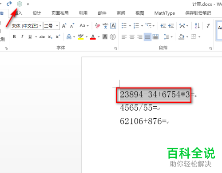Toggle strikethrough abc formatting
The image size is (222, 173).
coord(42,37)
